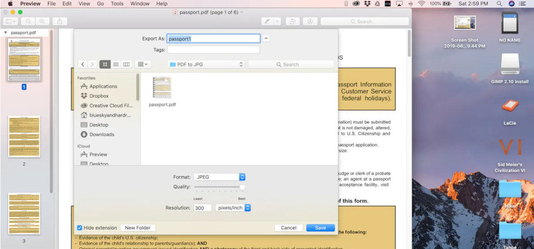Click the Preview toolbar Search field
The image size is (534, 249).
click(x=364, y=21)
